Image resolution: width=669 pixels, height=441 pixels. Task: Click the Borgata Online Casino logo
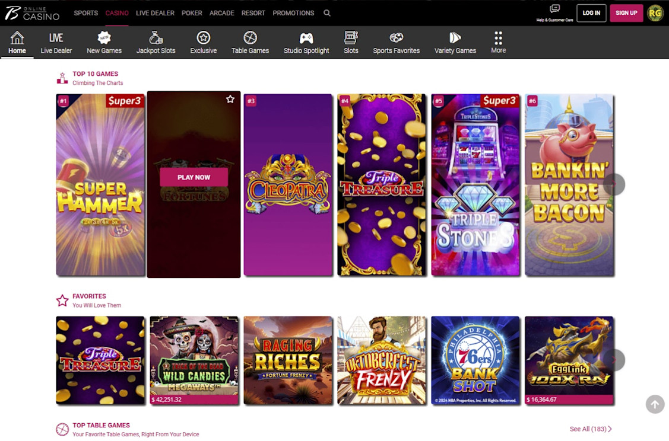point(32,13)
